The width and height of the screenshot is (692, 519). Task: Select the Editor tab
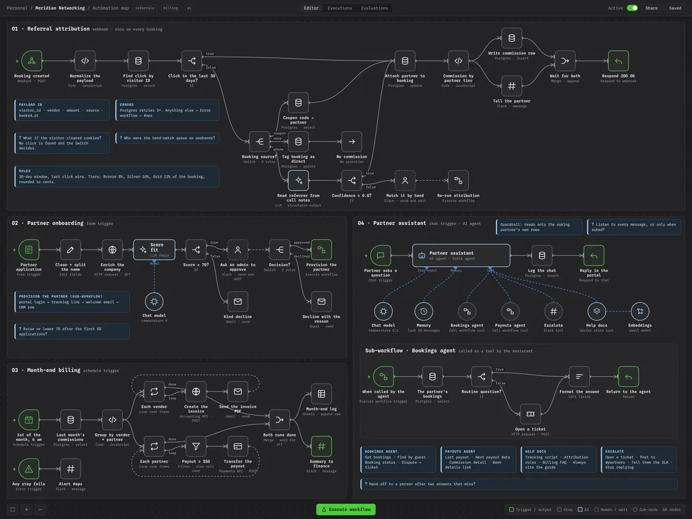(x=311, y=8)
